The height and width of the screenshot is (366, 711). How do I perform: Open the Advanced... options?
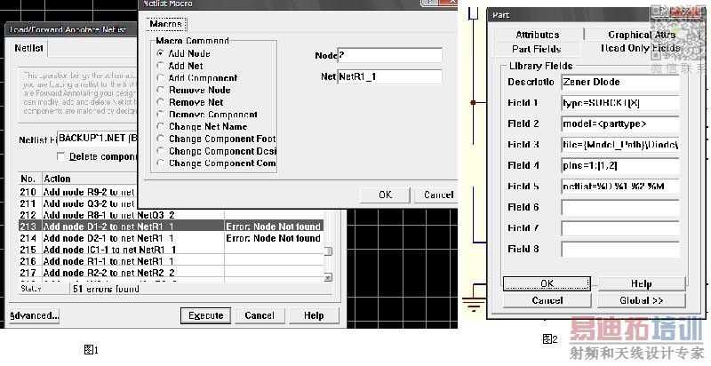point(35,315)
